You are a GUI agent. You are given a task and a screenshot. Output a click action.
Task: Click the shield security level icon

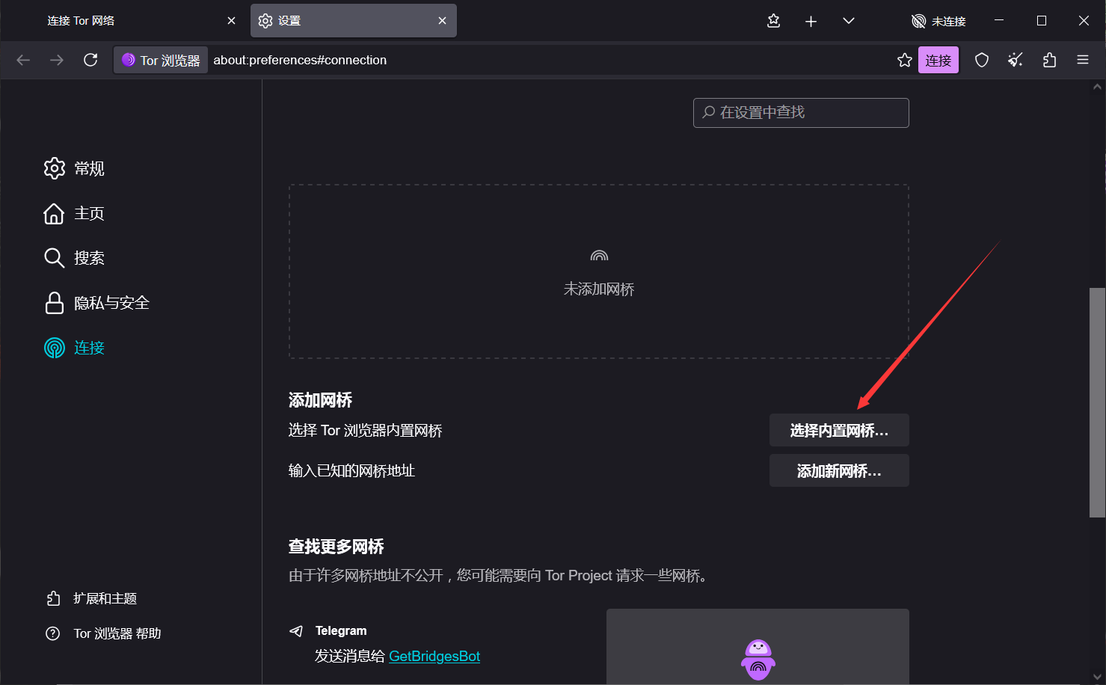981,60
